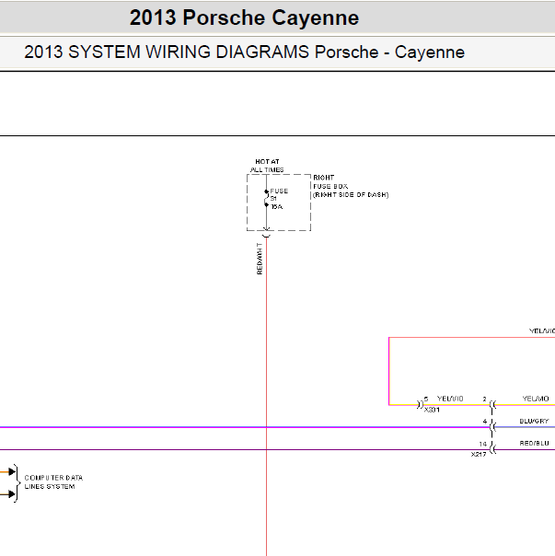This screenshot has width=555, height=556.
Task: Click the fuse box output connector below the dashed box
Action: pos(266,236)
